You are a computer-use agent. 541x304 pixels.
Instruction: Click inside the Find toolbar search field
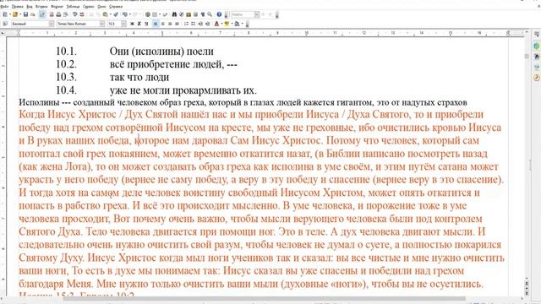pyautogui.click(x=243, y=14)
